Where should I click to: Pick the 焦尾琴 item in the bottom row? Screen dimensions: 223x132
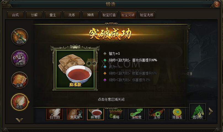click(75, 114)
